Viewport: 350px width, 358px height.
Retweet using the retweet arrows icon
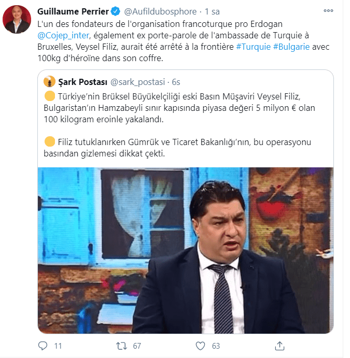[x=121, y=346]
